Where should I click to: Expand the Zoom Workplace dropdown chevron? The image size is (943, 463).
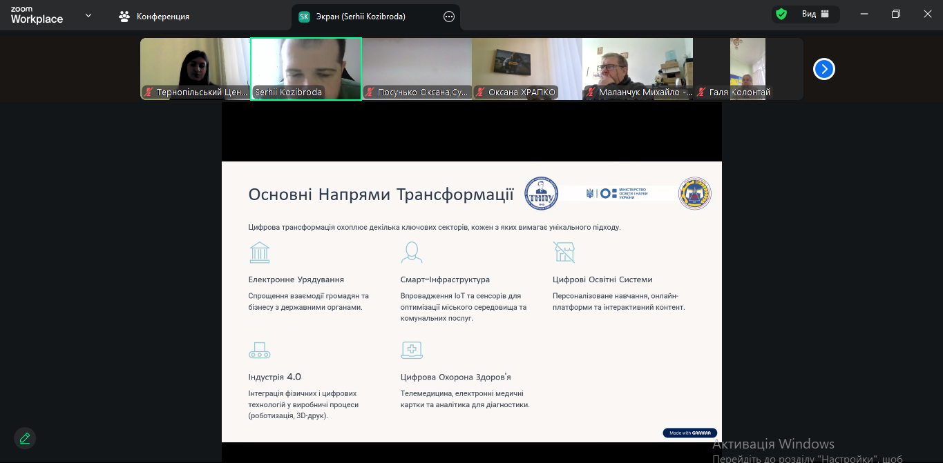[88, 15]
